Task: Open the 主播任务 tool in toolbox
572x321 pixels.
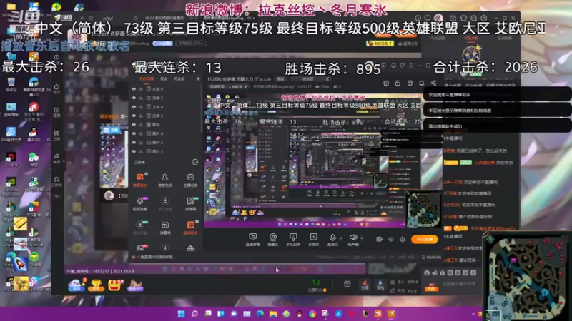Action: coord(190,180)
